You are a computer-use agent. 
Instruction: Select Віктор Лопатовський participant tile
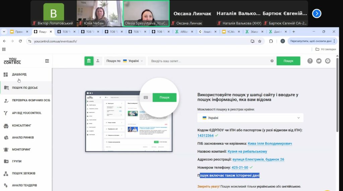click(x=54, y=13)
